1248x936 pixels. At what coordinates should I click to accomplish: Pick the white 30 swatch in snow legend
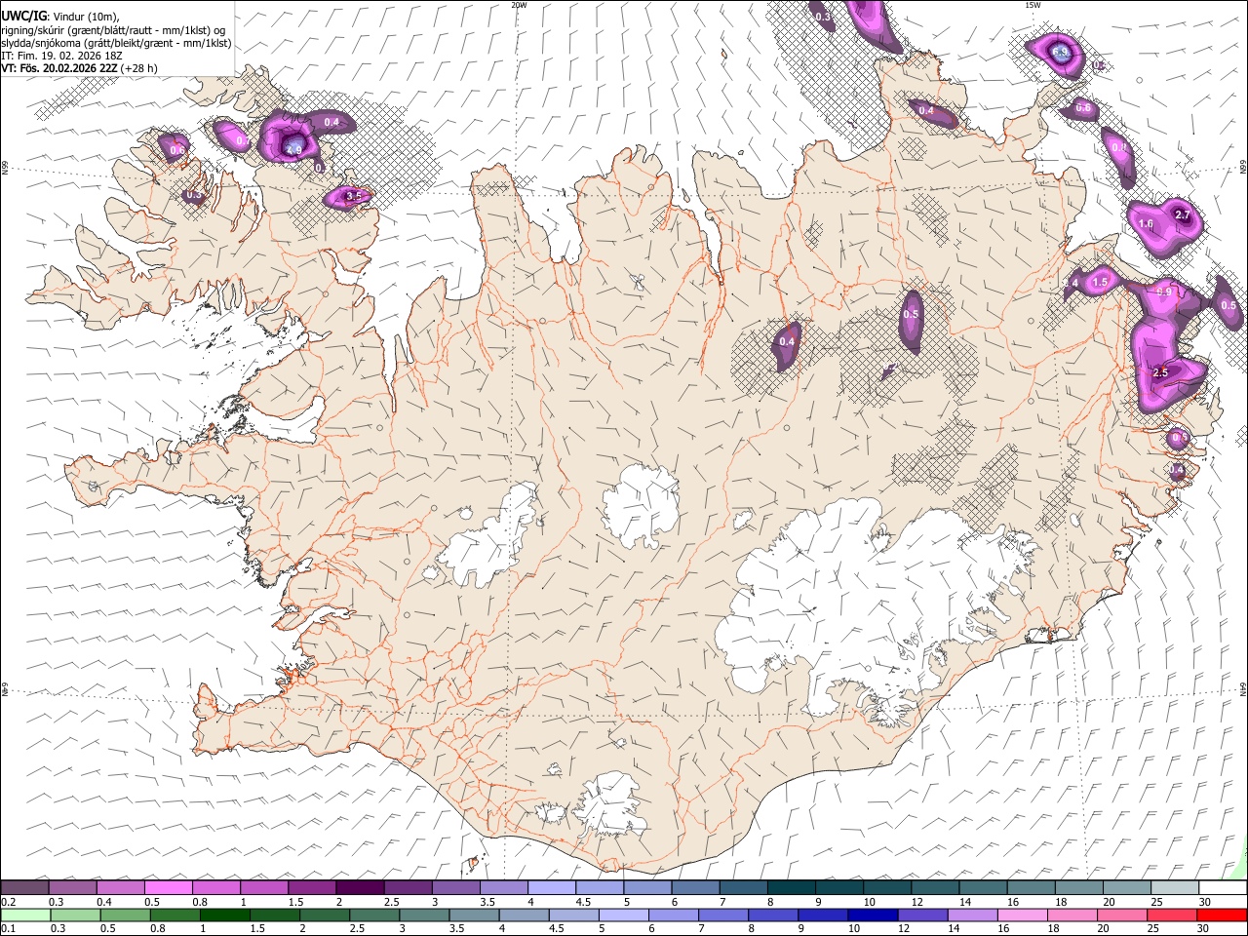point(1224,885)
